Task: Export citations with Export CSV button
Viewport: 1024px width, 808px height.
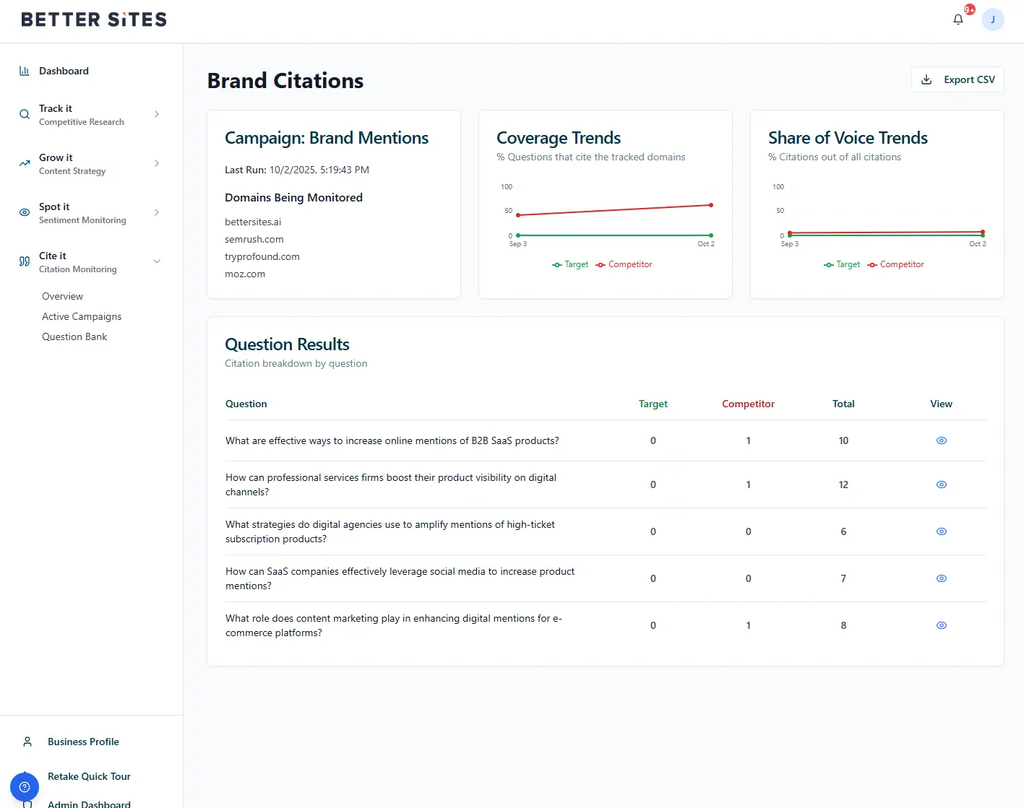Action: point(958,79)
